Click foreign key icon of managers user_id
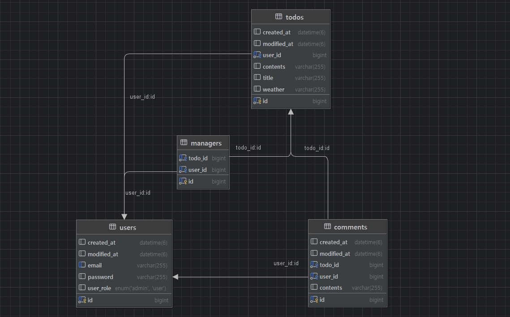 [x=183, y=170]
